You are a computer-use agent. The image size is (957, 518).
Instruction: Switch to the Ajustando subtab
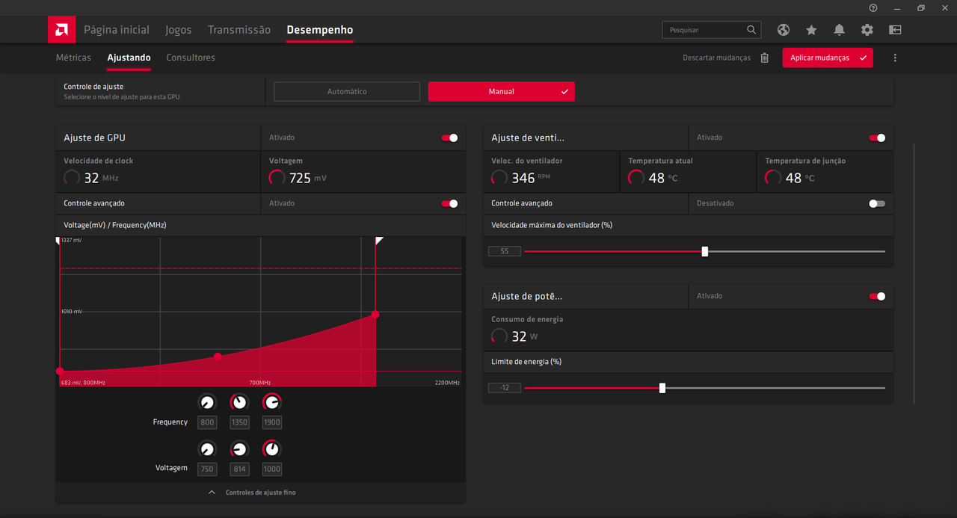click(129, 58)
